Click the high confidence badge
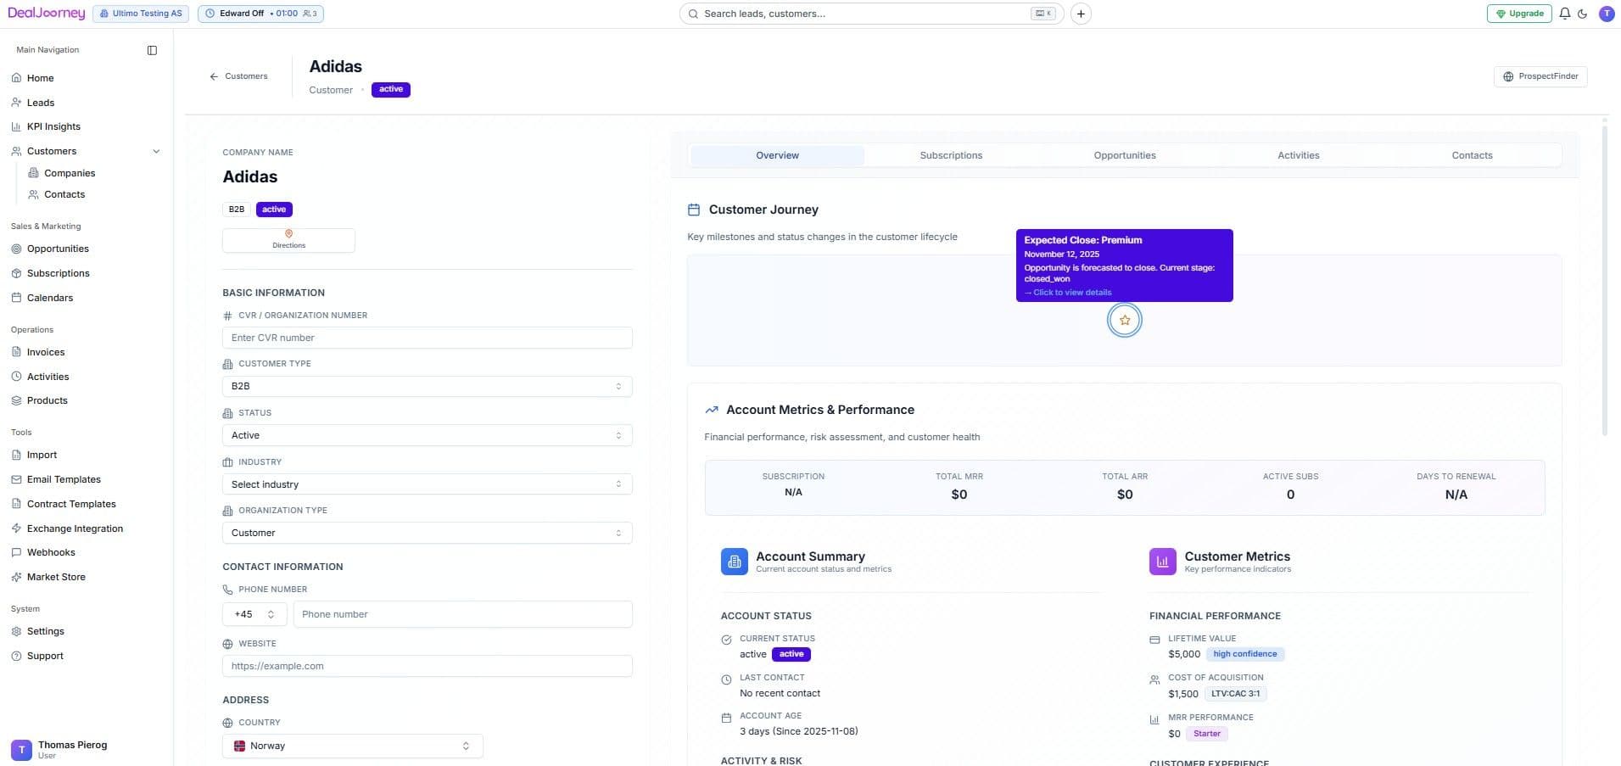1621x766 pixels. pyautogui.click(x=1244, y=654)
